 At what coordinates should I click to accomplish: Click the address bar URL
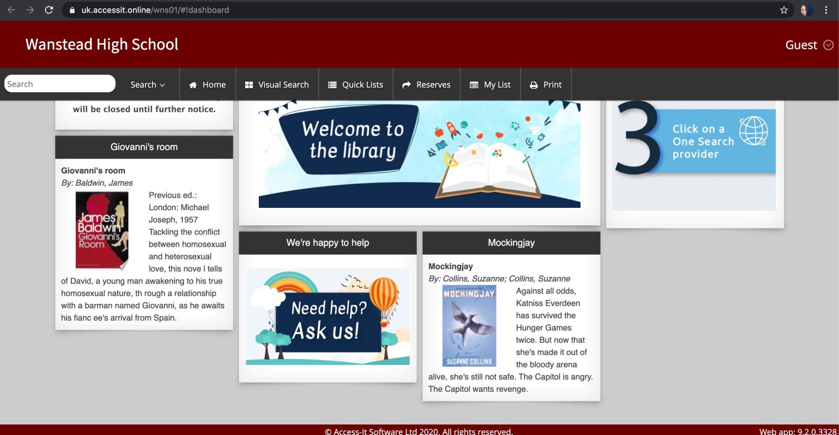tap(155, 10)
